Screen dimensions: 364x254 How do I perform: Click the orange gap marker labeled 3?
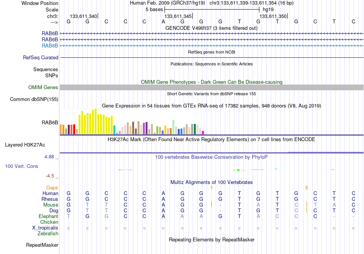[306, 188]
